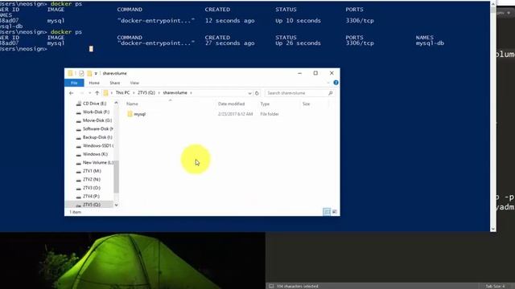Refresh the sharevolume folder view
The width and height of the screenshot is (515, 289).
[257, 93]
